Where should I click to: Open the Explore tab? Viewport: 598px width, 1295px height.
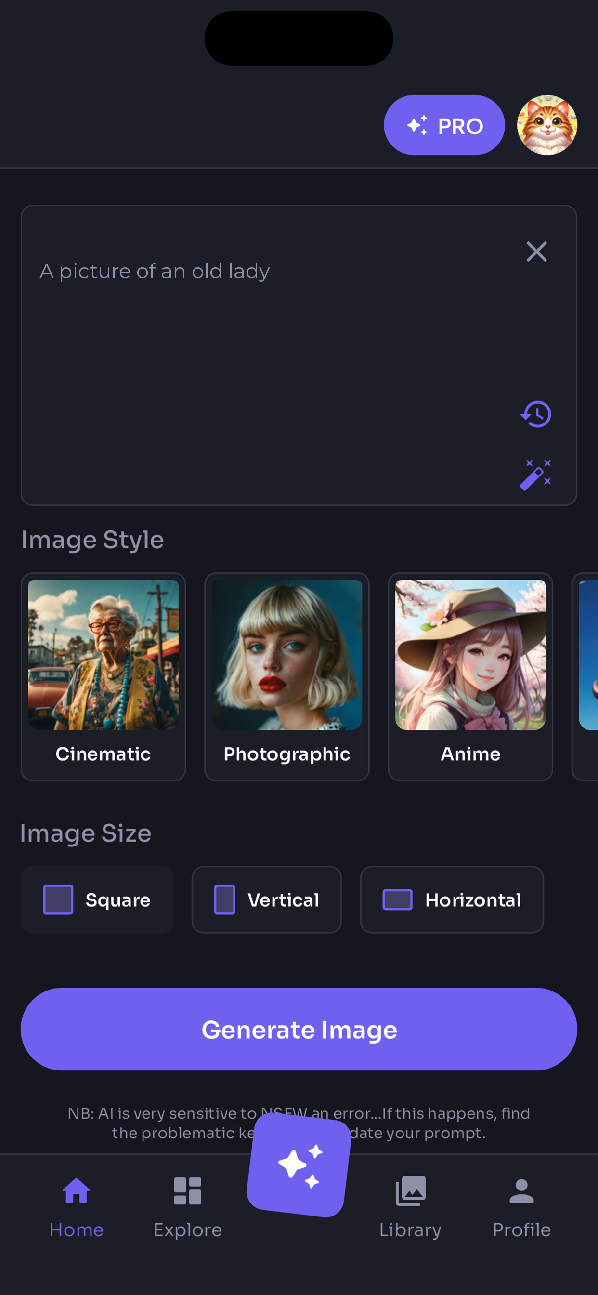point(187,1207)
